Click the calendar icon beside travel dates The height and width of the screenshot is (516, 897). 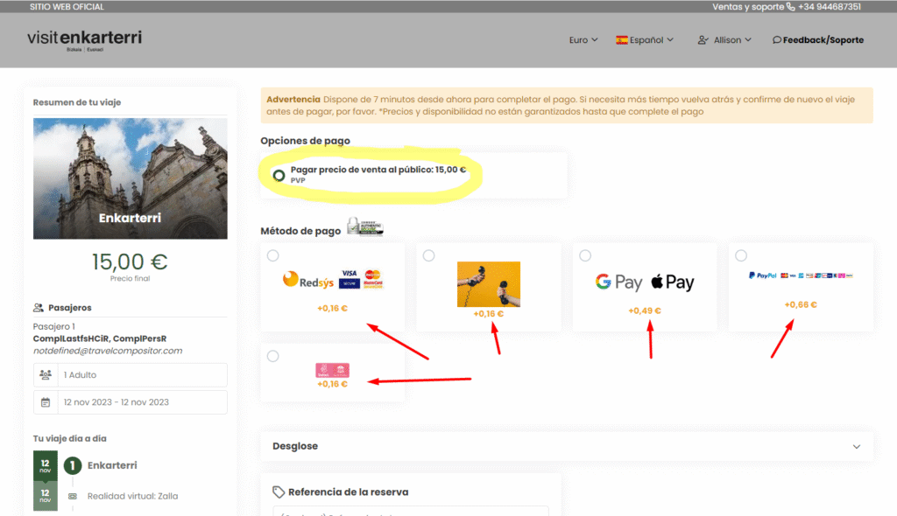pos(46,402)
